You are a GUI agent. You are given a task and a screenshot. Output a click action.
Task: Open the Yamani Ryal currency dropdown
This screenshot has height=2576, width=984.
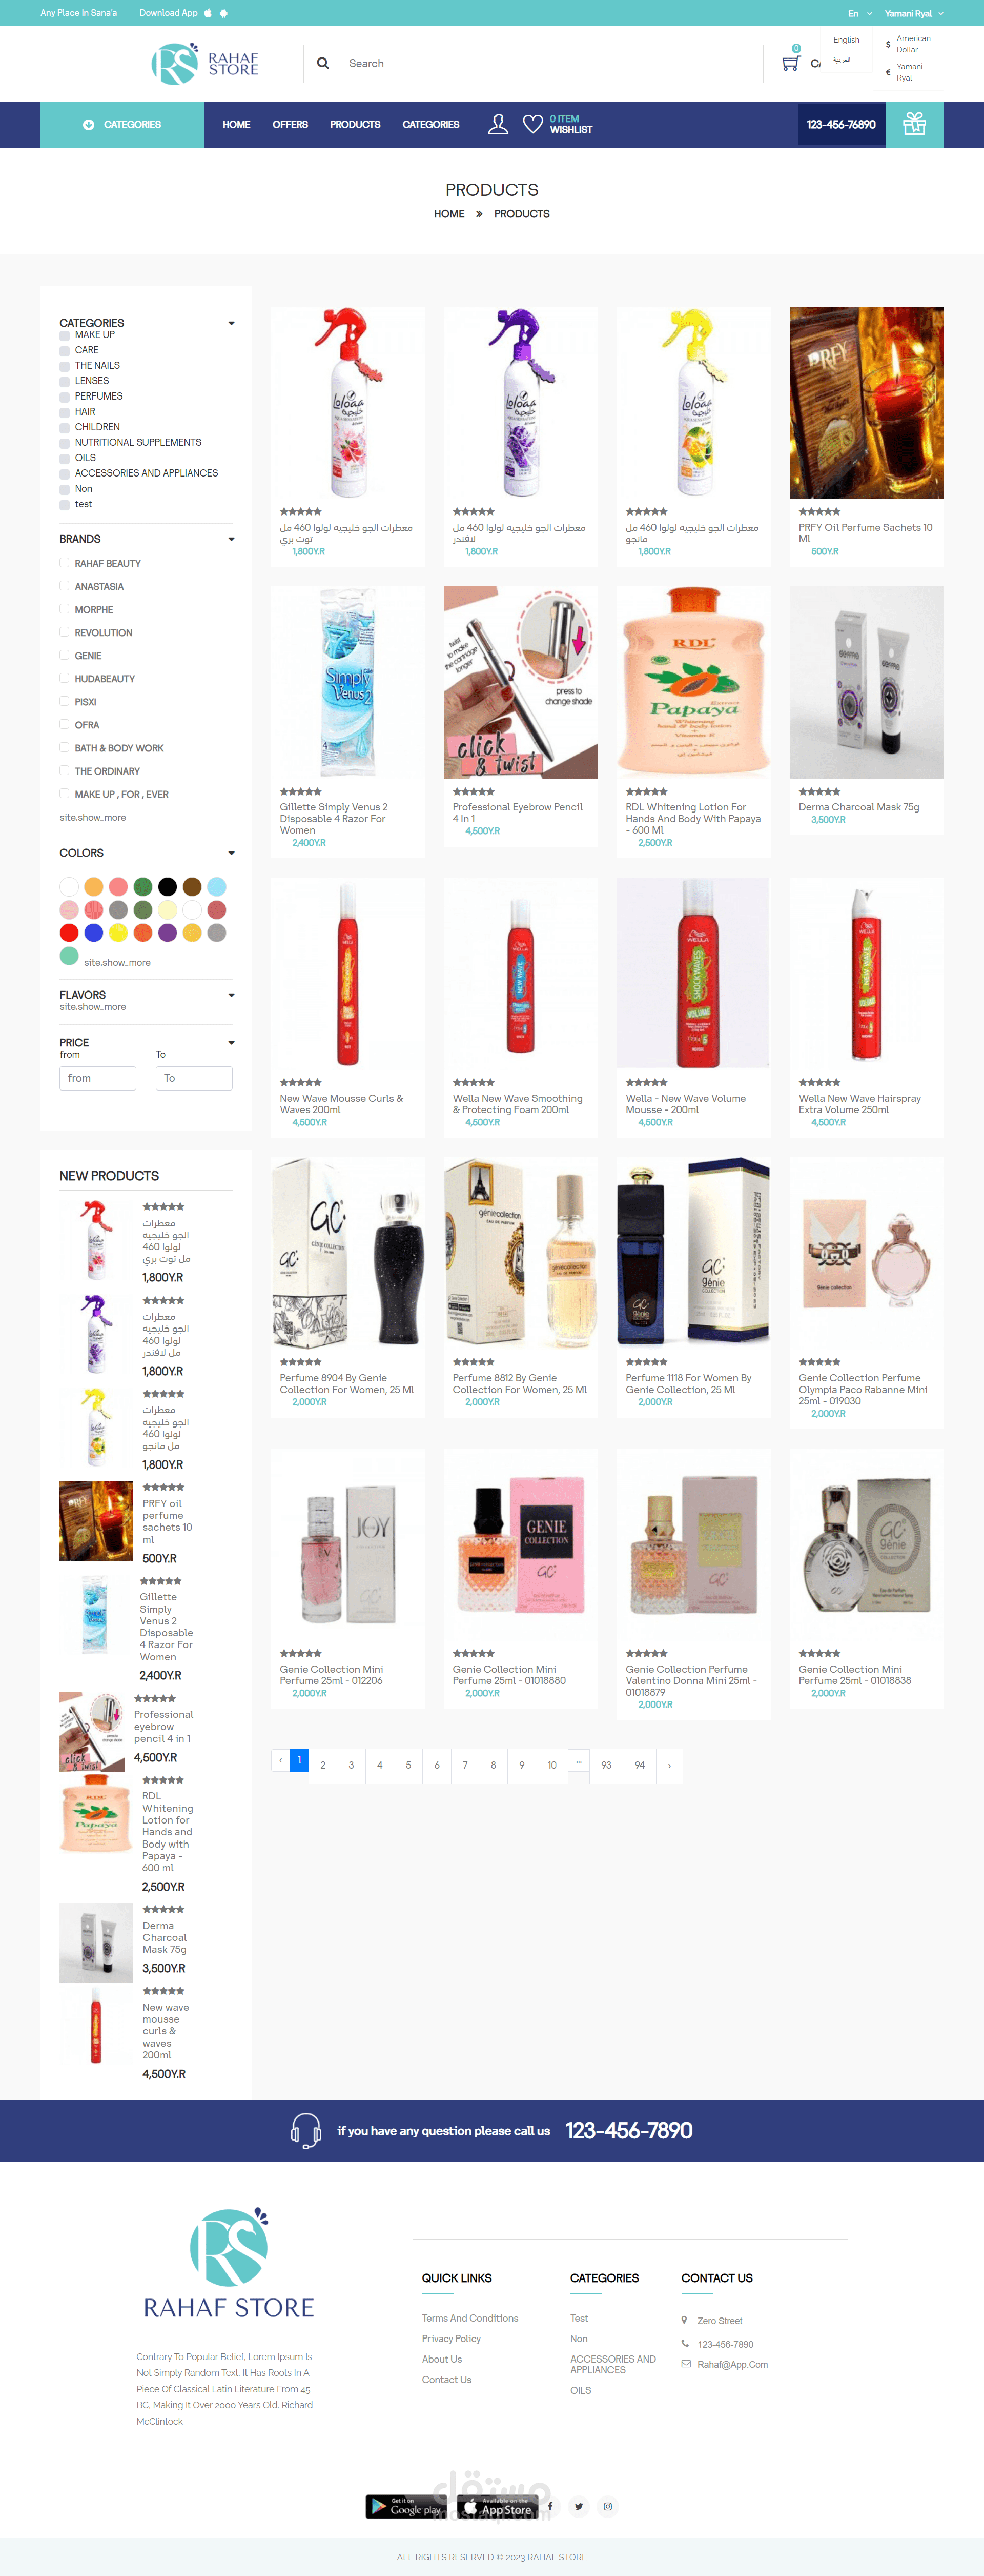(913, 13)
